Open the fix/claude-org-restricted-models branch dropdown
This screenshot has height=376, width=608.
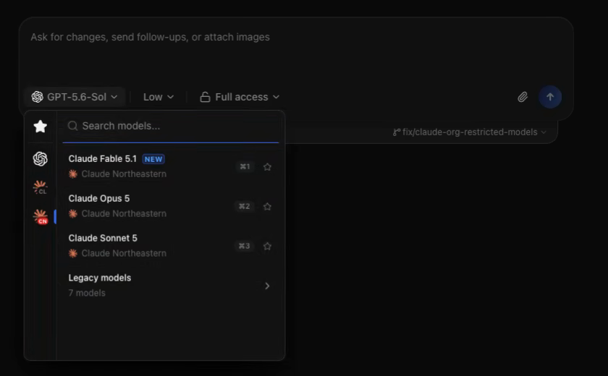click(470, 132)
